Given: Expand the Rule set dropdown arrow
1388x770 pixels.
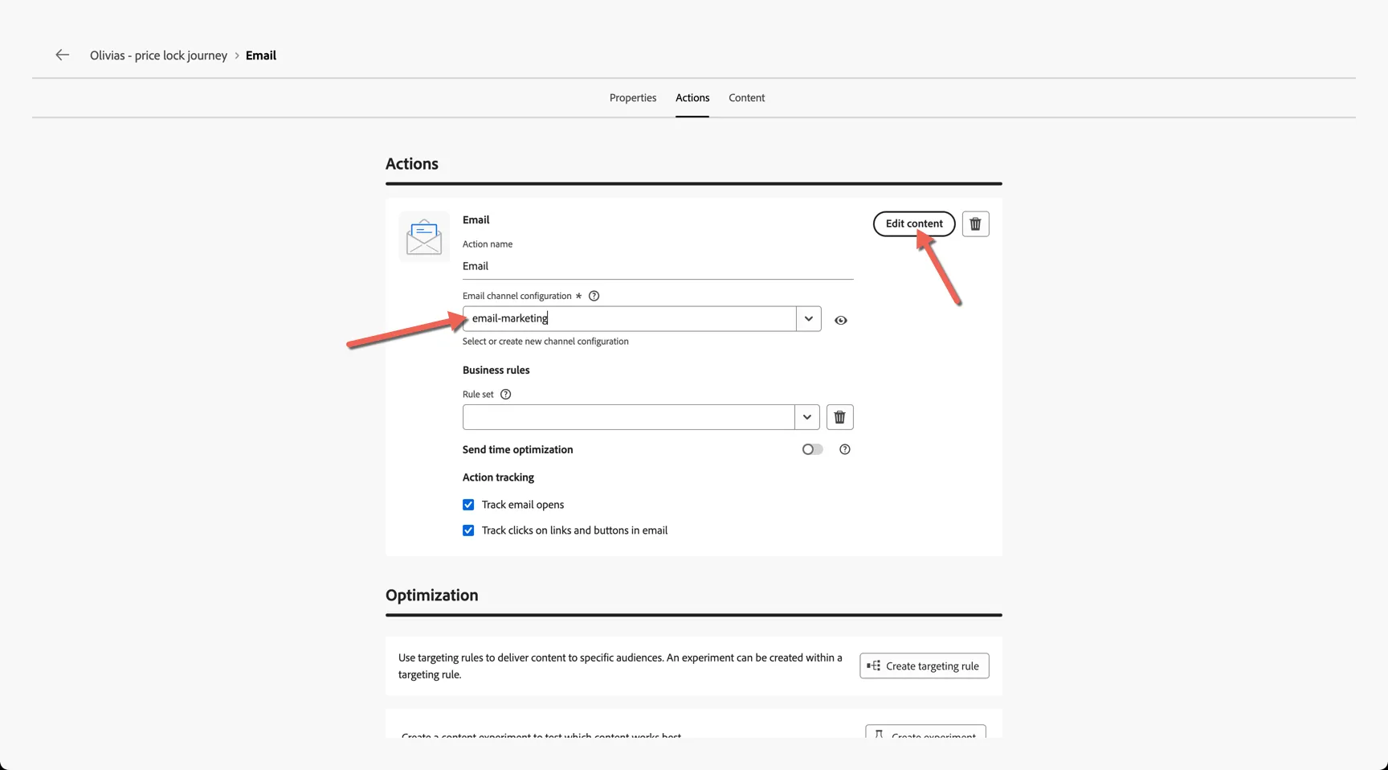Looking at the screenshot, I should click(806, 417).
